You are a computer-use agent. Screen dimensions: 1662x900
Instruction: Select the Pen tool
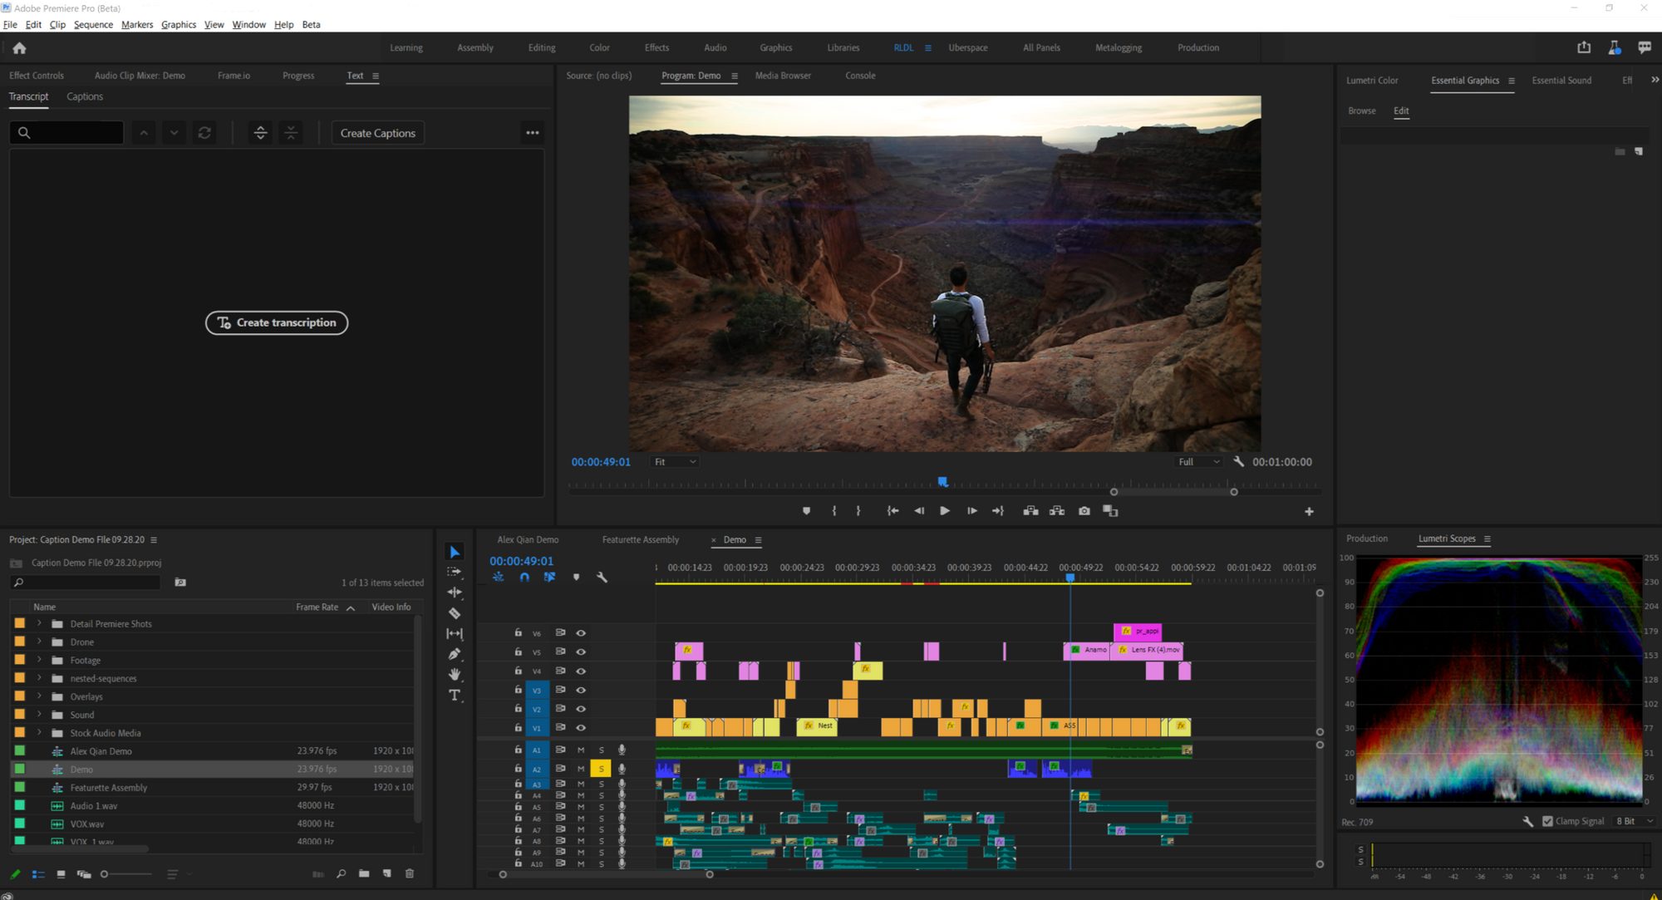pyautogui.click(x=455, y=654)
